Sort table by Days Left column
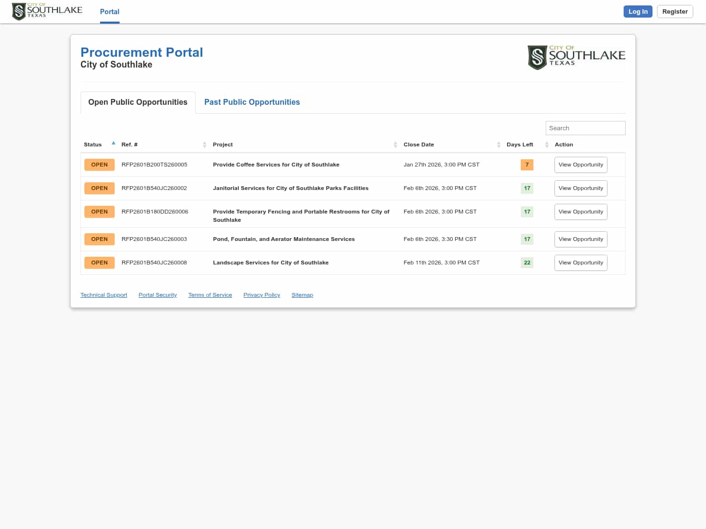The height and width of the screenshot is (529, 706). tap(547, 144)
